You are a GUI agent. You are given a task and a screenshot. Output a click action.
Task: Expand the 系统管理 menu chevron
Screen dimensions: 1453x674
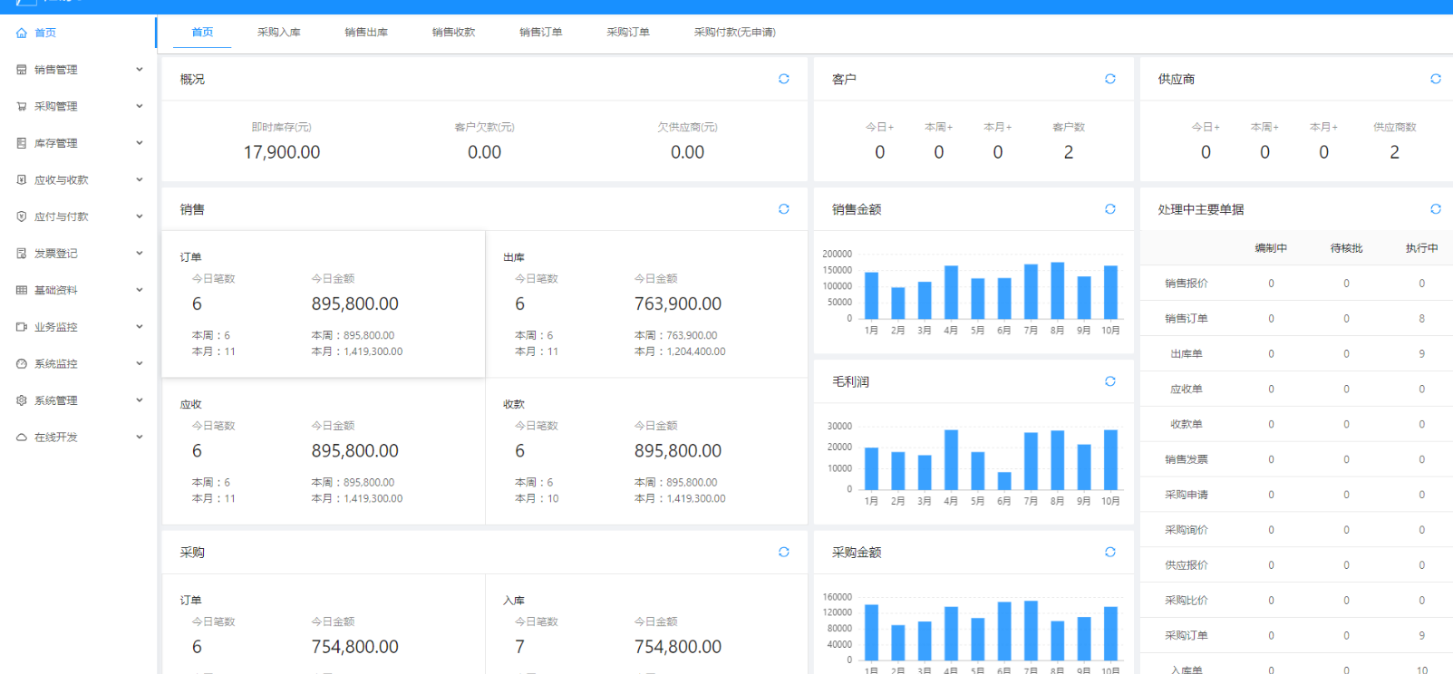point(140,400)
